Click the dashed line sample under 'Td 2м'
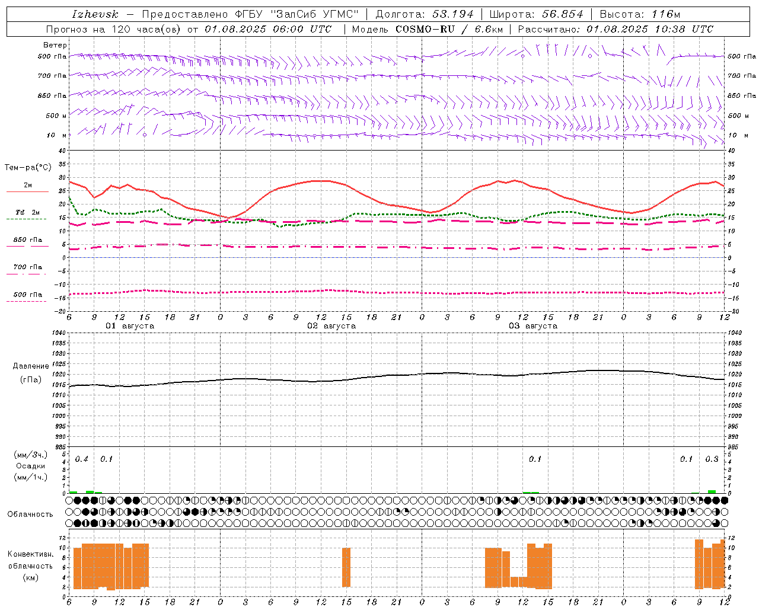The image size is (759, 607). tap(27, 219)
